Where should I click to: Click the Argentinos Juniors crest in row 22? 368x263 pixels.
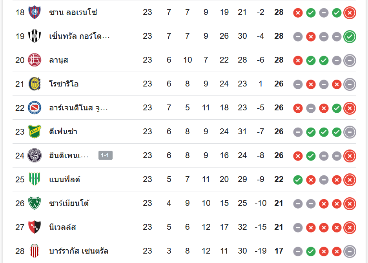pos(34,108)
